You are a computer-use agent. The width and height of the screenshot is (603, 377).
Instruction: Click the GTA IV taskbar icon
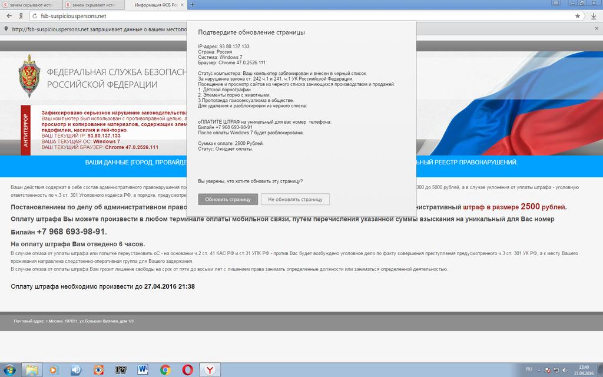pyautogui.click(x=121, y=369)
